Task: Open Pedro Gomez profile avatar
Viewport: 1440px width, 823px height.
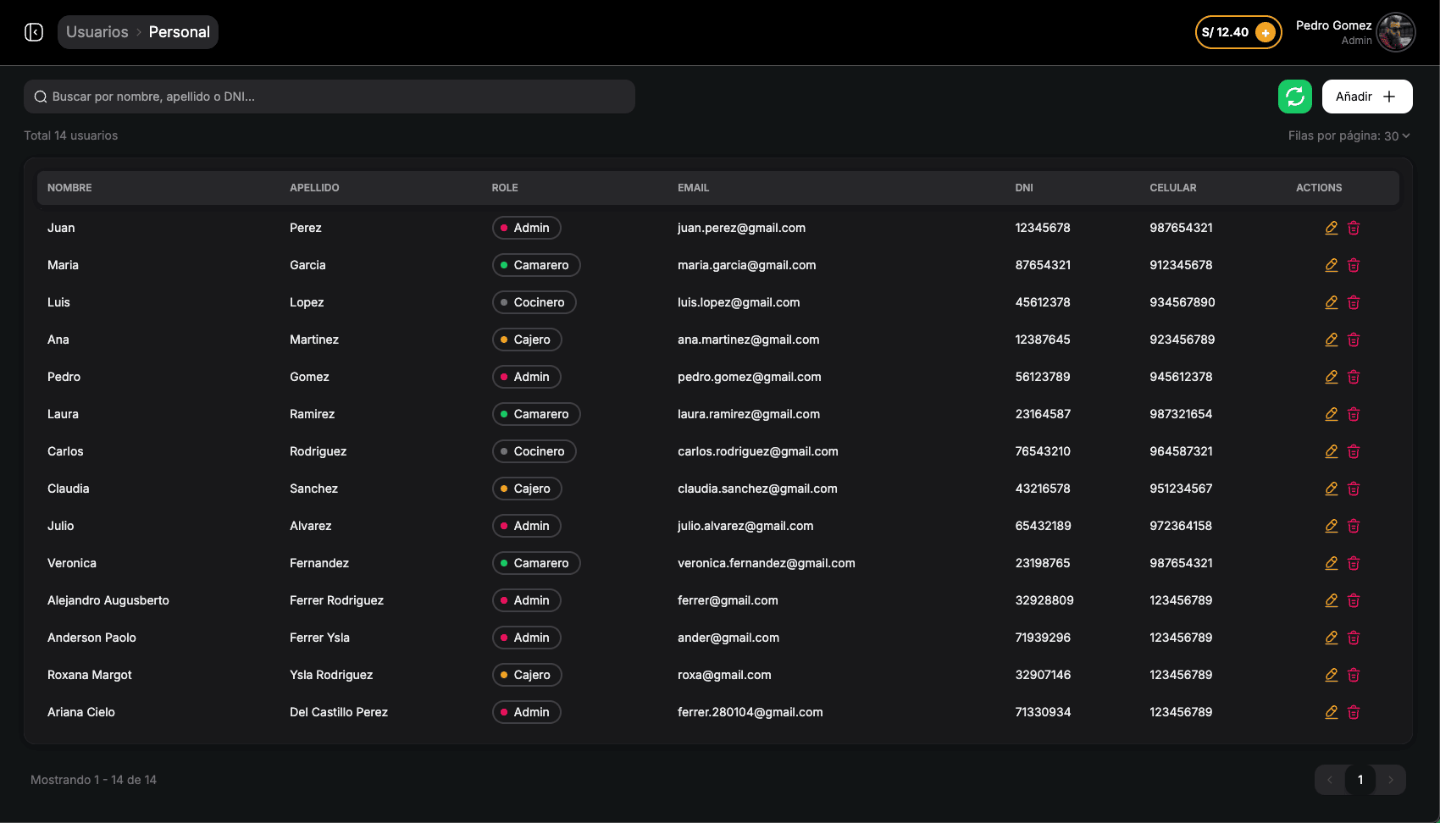Action: click(1396, 33)
